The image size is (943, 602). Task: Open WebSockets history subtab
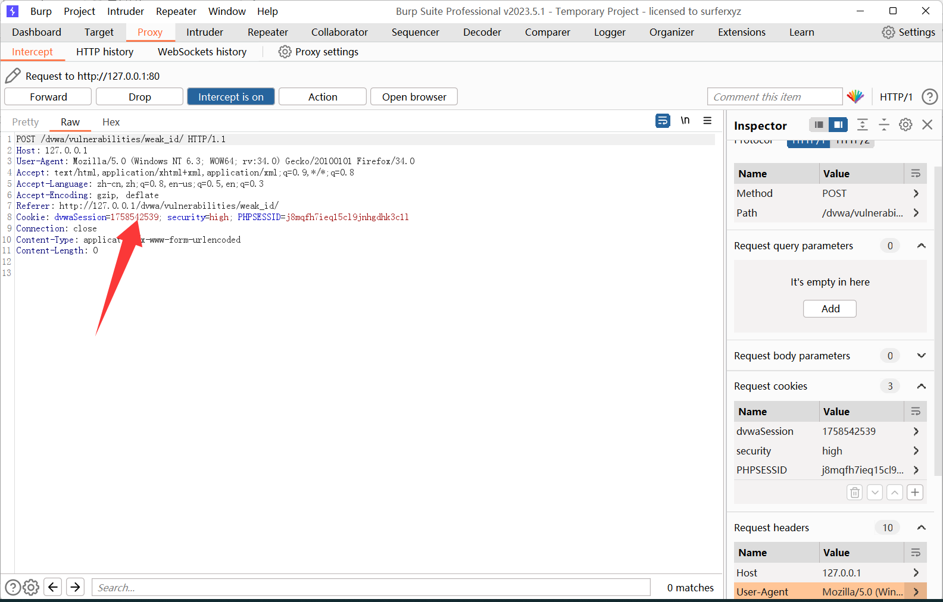(202, 52)
